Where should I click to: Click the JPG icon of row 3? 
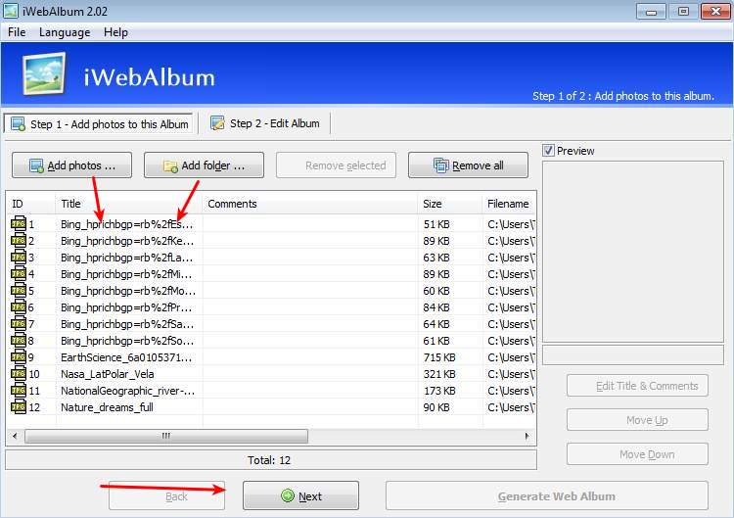pos(19,257)
